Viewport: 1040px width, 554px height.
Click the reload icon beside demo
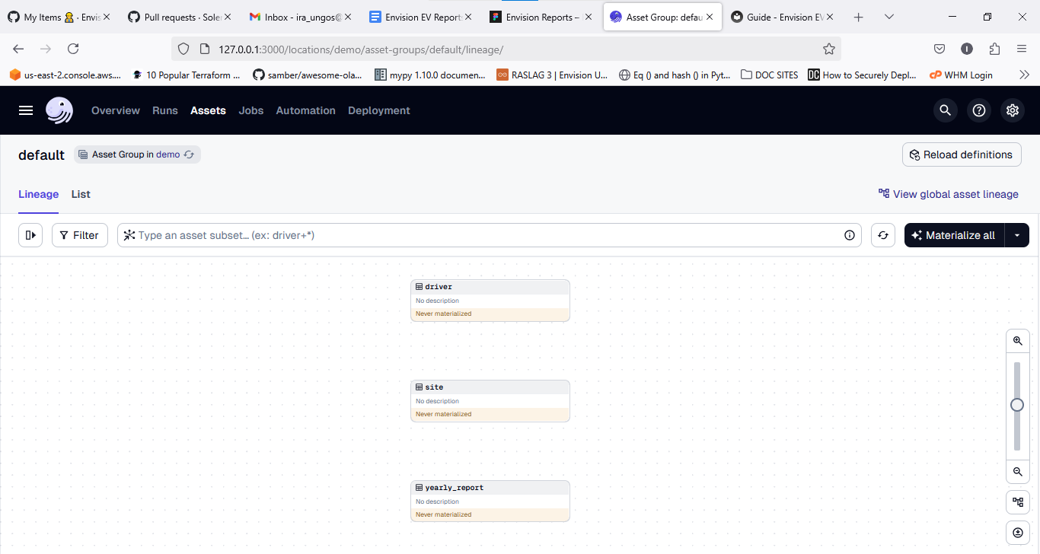pos(190,154)
